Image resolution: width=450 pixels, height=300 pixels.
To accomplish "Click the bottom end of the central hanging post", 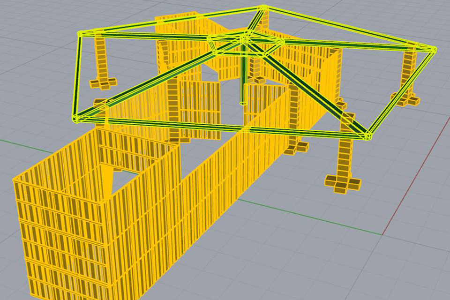I will click(243, 102).
